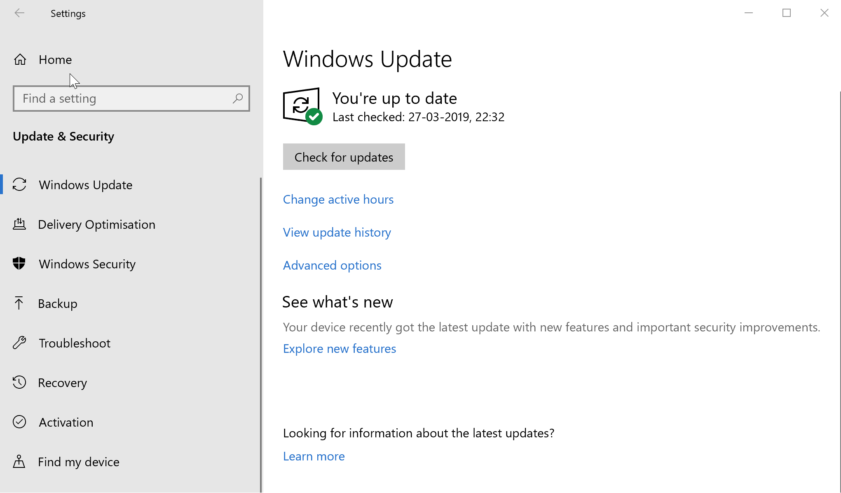841x493 pixels.
Task: Click the Update & Security shield icon
Action: pyautogui.click(x=19, y=264)
